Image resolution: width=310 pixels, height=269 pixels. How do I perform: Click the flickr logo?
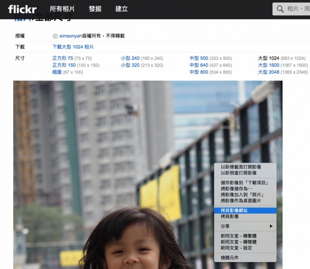pyautogui.click(x=22, y=9)
